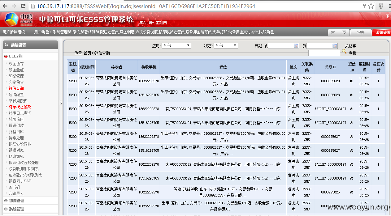Open 银联协议同步 in the sidebar
This screenshot has width=391, height=216.
click(x=20, y=144)
